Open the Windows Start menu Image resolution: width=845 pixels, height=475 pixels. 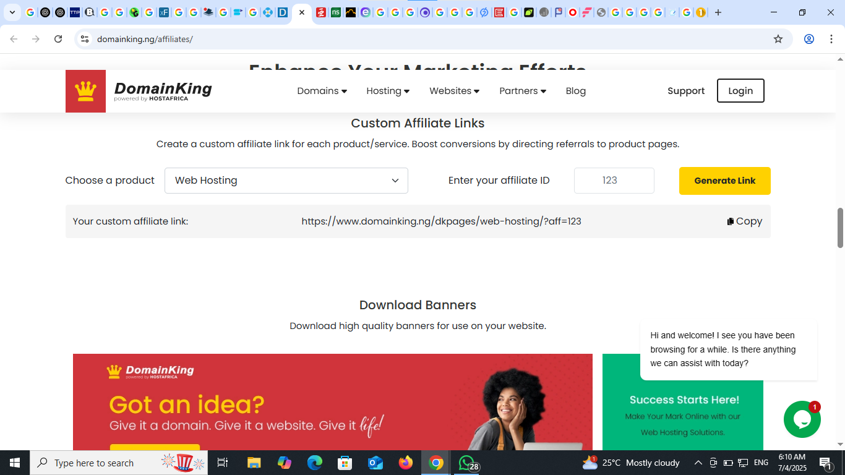pyautogui.click(x=14, y=463)
